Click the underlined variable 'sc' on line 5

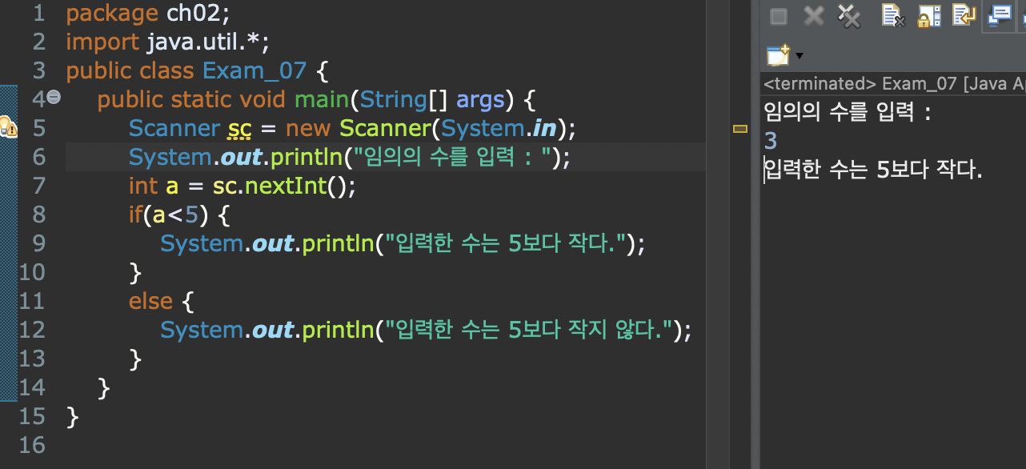point(239,128)
